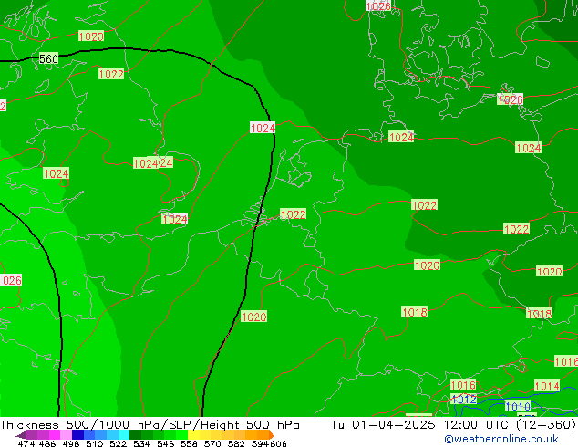The width and height of the screenshot is (578, 447).
Task: Click the blue 1010 isobar label
Action: pos(518,407)
